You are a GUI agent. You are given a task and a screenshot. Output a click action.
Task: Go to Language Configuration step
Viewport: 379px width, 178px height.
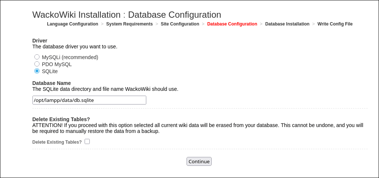[72, 24]
